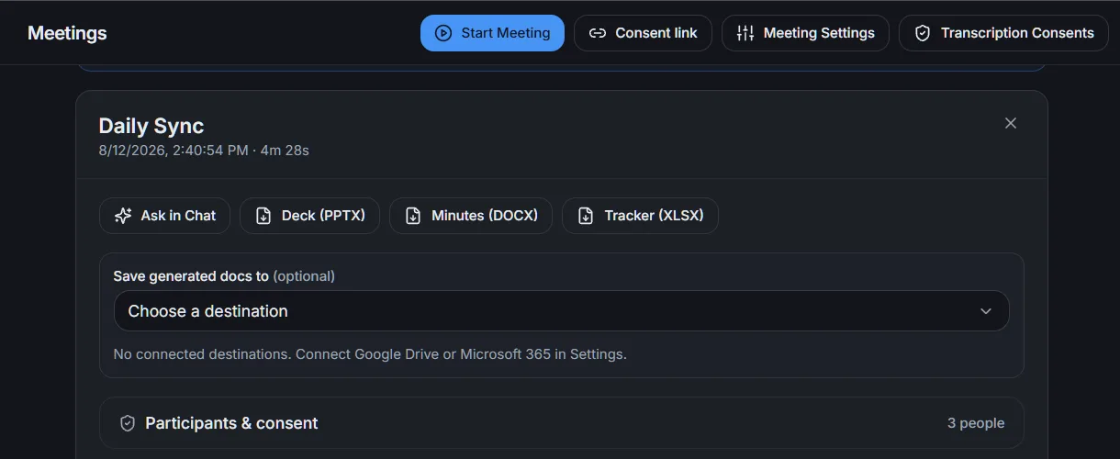Open Meeting Settings
This screenshot has height=459, width=1120.
coord(805,33)
